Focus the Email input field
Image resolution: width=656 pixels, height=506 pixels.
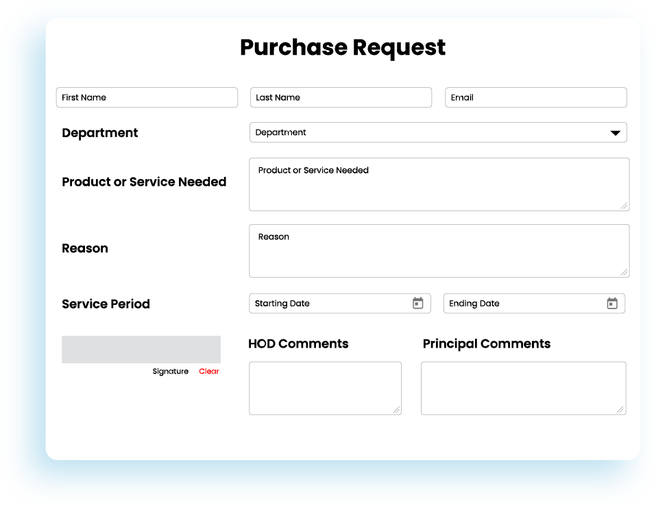tap(535, 97)
